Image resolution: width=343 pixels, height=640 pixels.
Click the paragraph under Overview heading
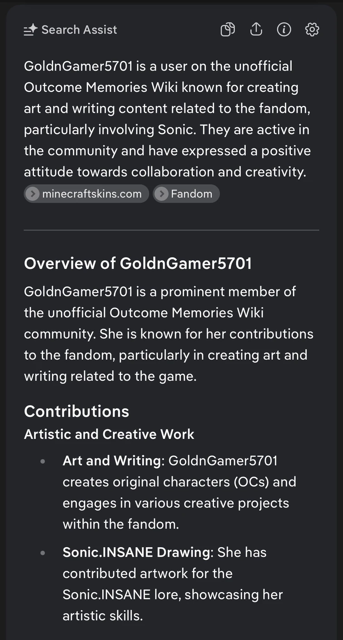tap(168, 333)
